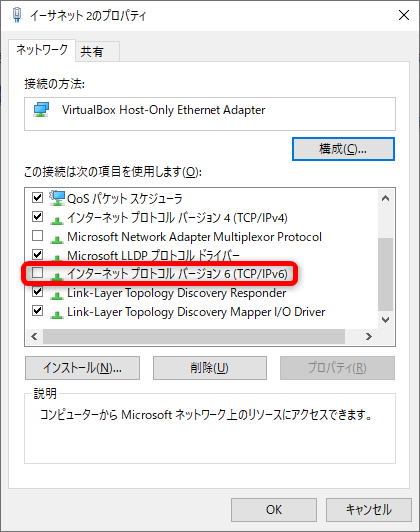Select Link-Layer Topology Discovery Responder text
This screenshot has width=420, height=532.
(x=177, y=293)
